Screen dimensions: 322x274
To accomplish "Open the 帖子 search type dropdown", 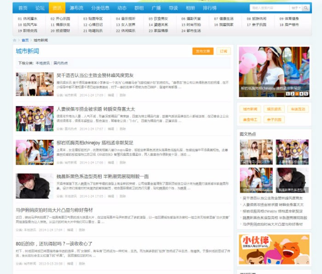I will [296, 8].
